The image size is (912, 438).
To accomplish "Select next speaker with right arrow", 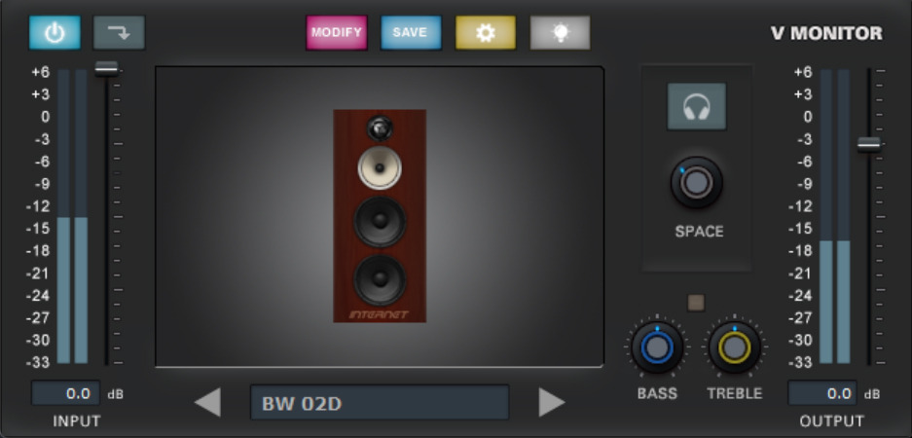I will [552, 403].
